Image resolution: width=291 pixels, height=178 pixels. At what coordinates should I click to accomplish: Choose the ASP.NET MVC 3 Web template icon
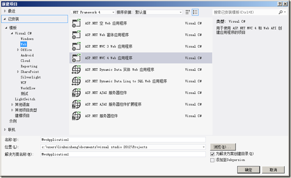(x=77, y=46)
